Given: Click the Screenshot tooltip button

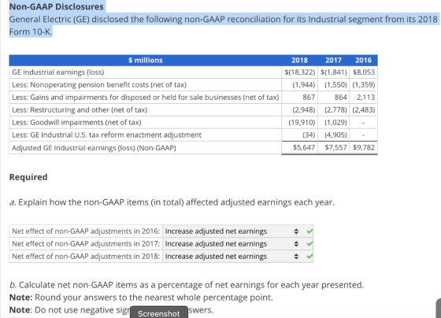Looking at the screenshot, I should pos(159,313).
